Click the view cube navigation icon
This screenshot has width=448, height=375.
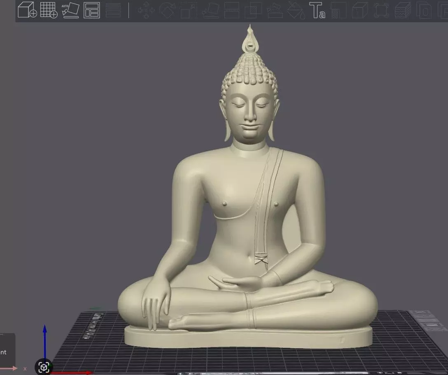44,367
